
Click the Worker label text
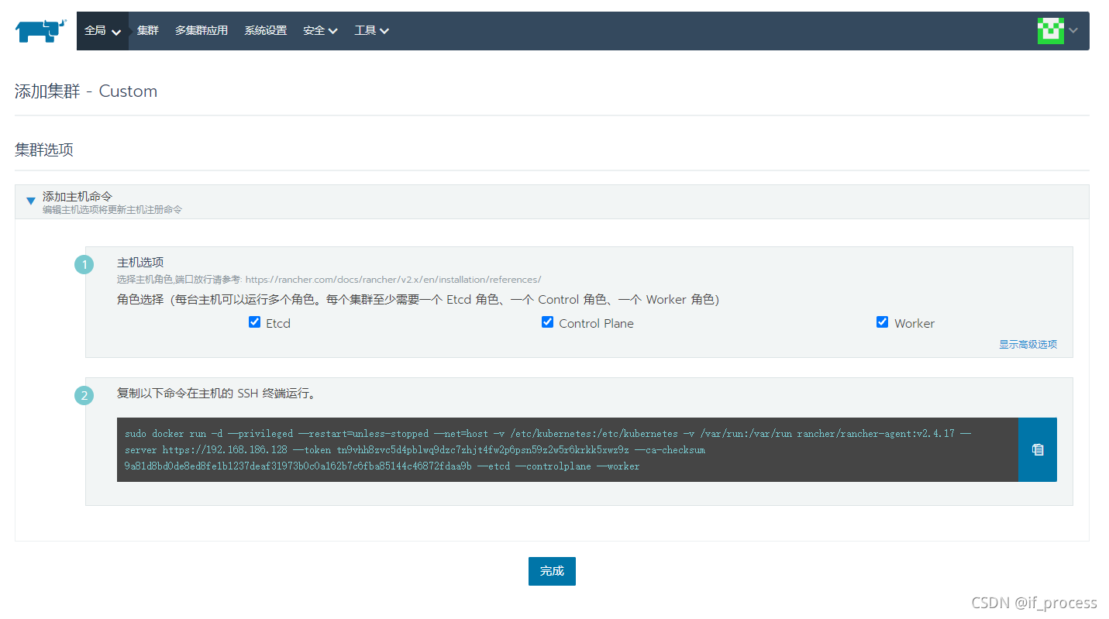914,324
